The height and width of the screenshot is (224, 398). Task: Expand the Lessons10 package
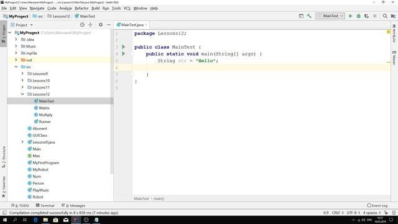[x=22, y=80]
